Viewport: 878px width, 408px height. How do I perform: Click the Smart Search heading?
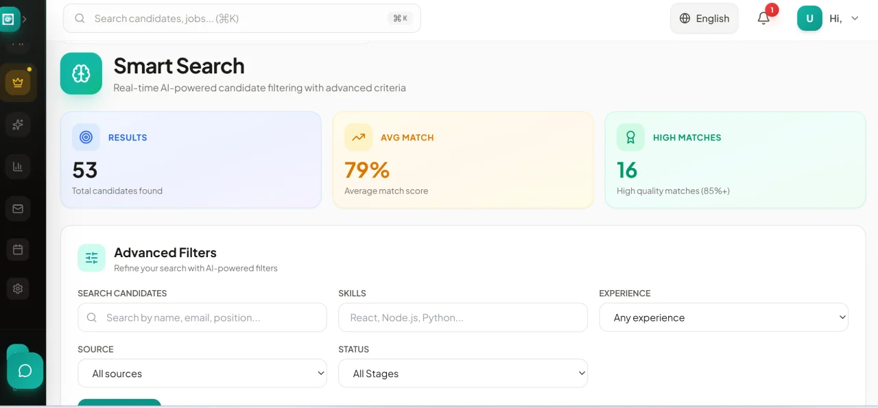[179, 66]
